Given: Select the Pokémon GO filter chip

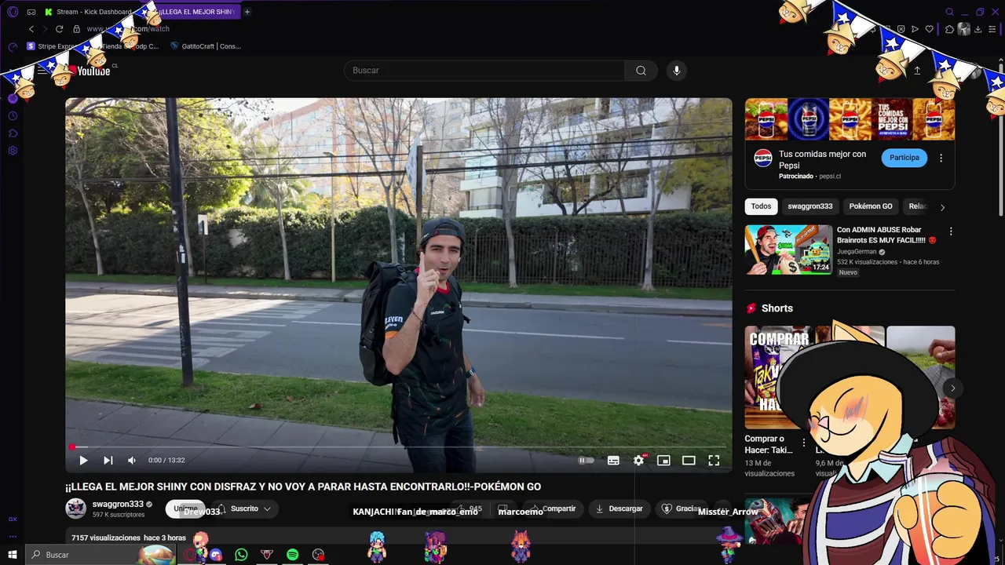Looking at the screenshot, I should point(871,206).
